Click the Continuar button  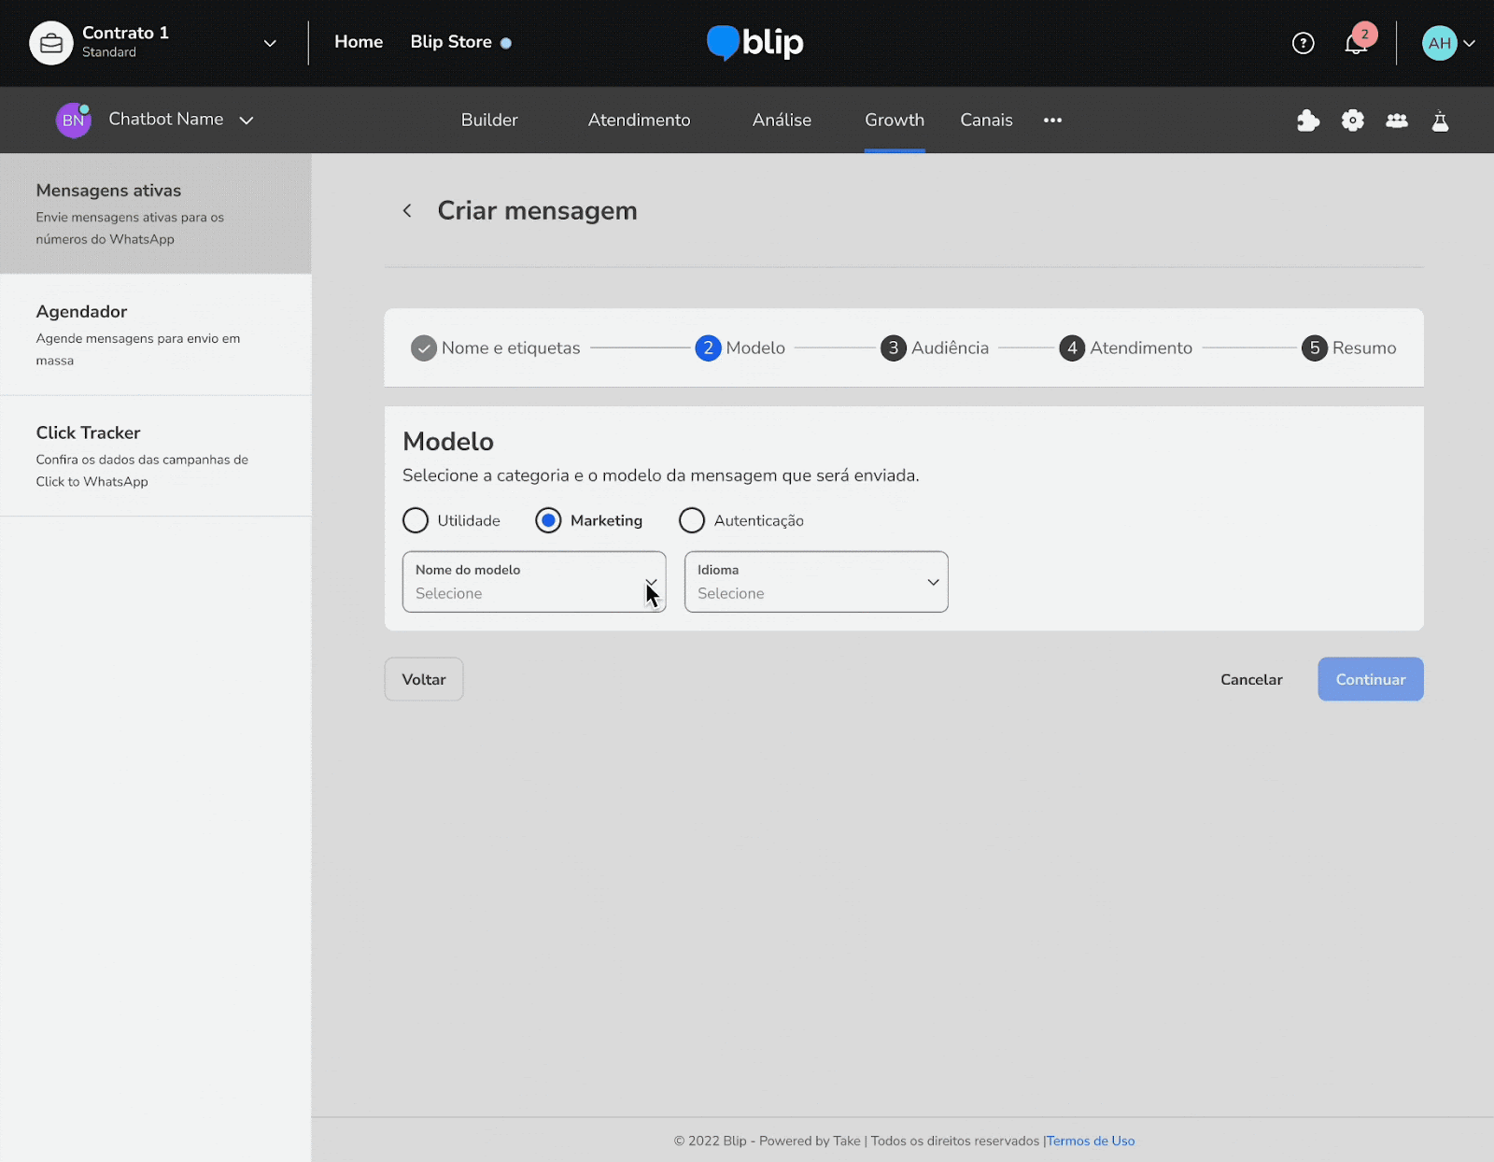coord(1371,679)
